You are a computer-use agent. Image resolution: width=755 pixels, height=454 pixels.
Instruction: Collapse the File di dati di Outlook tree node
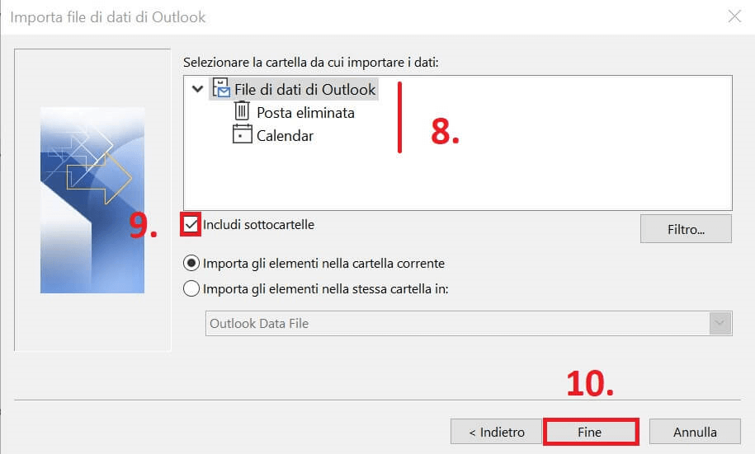196,89
